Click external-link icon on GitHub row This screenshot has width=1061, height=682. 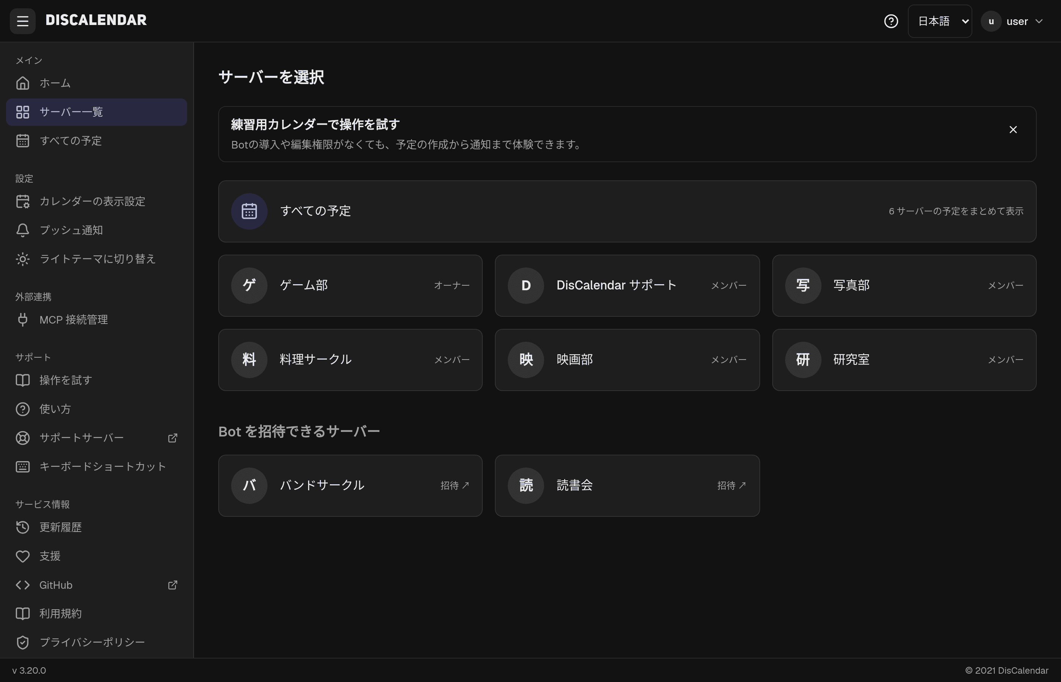pyautogui.click(x=173, y=585)
